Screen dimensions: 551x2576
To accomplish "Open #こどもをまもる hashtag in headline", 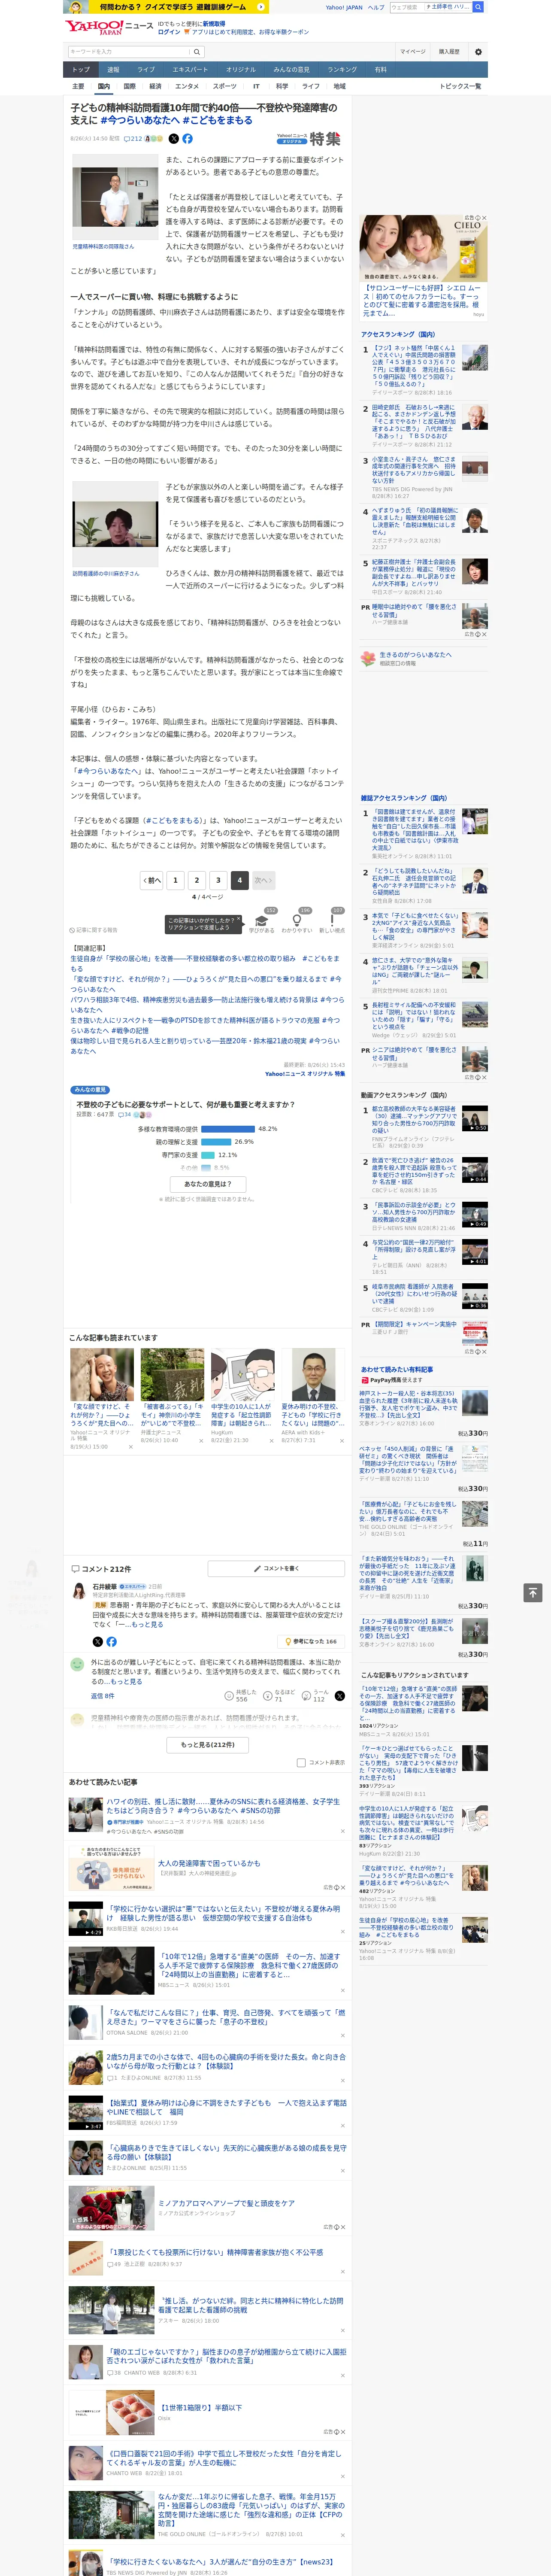I will [217, 120].
